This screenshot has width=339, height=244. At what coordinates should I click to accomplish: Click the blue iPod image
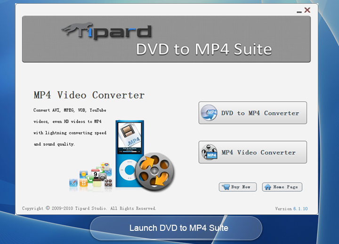(129, 154)
